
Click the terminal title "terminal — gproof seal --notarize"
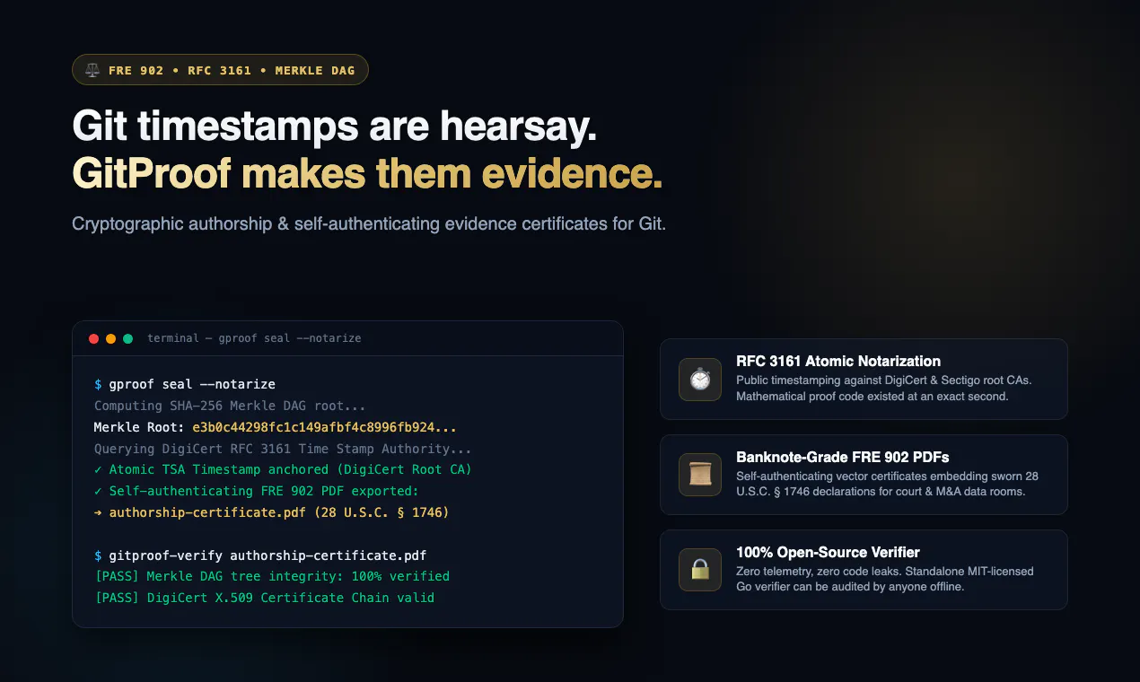coord(254,338)
